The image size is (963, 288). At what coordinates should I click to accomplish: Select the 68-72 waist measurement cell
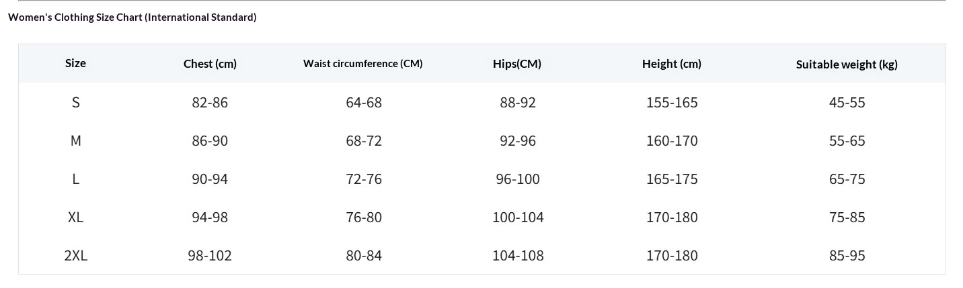364,140
